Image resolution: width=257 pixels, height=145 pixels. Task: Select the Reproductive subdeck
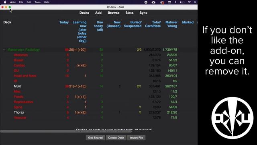(x=23, y=102)
